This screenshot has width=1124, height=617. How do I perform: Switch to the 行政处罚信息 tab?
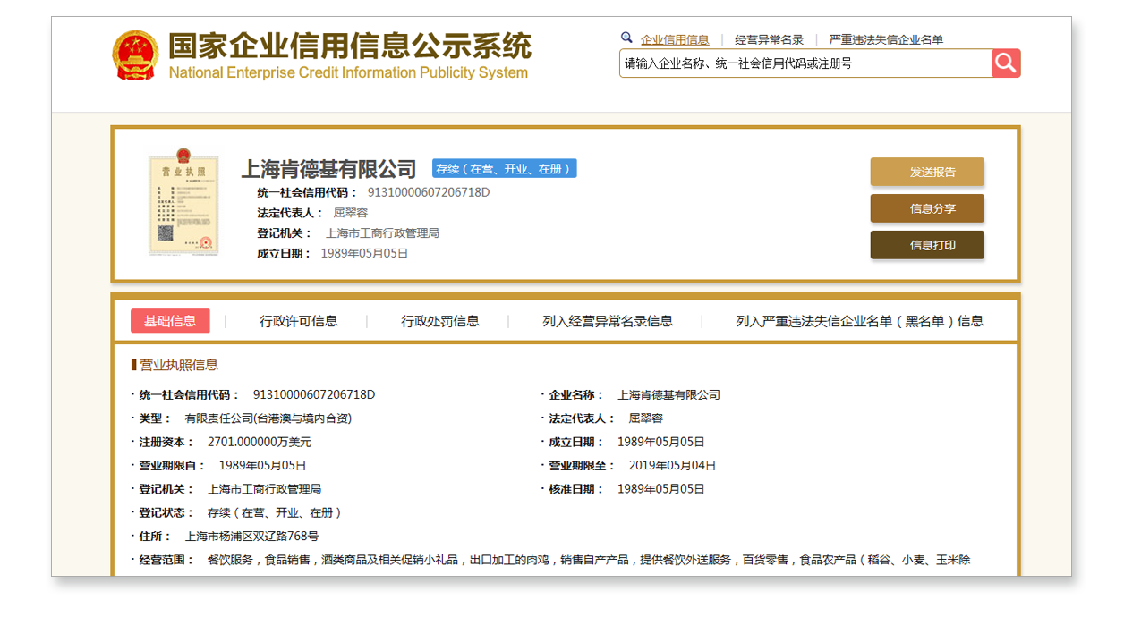coord(440,321)
